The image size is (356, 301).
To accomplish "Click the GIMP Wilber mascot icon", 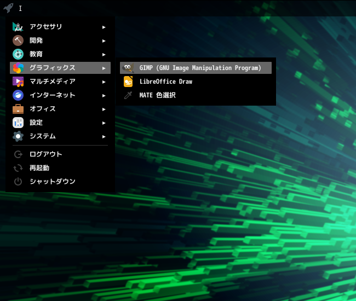I will point(128,68).
